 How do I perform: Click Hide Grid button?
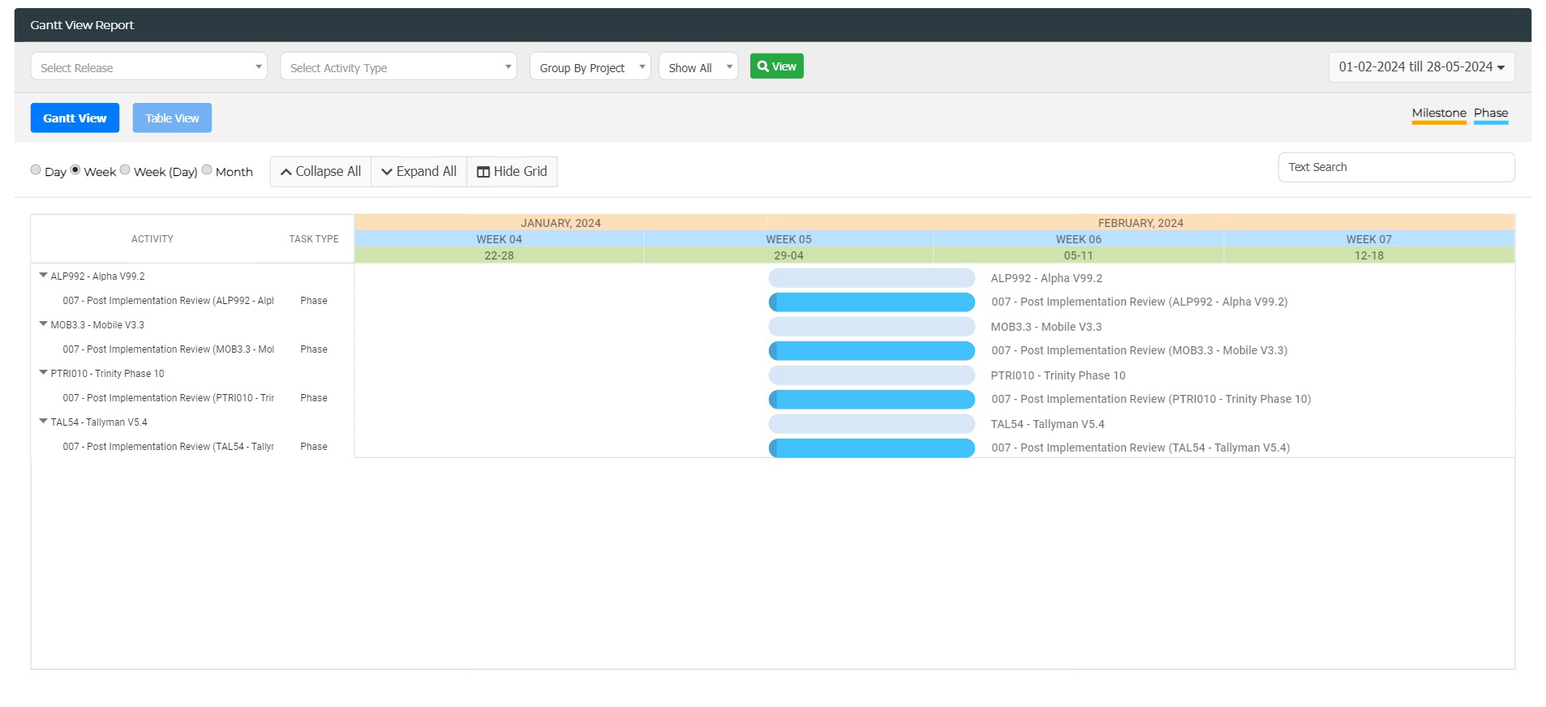[x=512, y=171]
